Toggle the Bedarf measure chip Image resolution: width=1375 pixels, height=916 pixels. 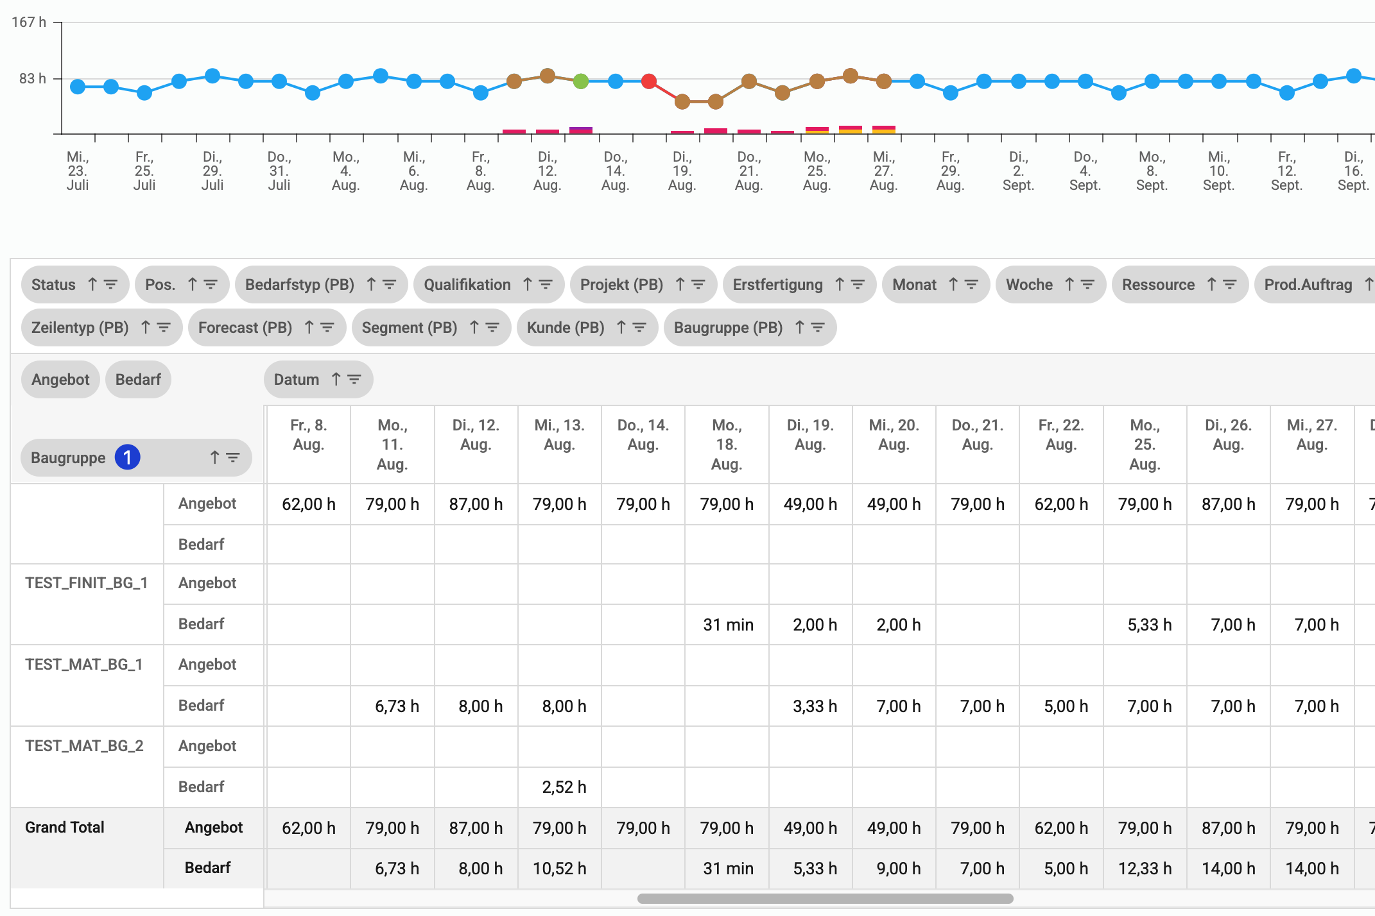point(138,379)
